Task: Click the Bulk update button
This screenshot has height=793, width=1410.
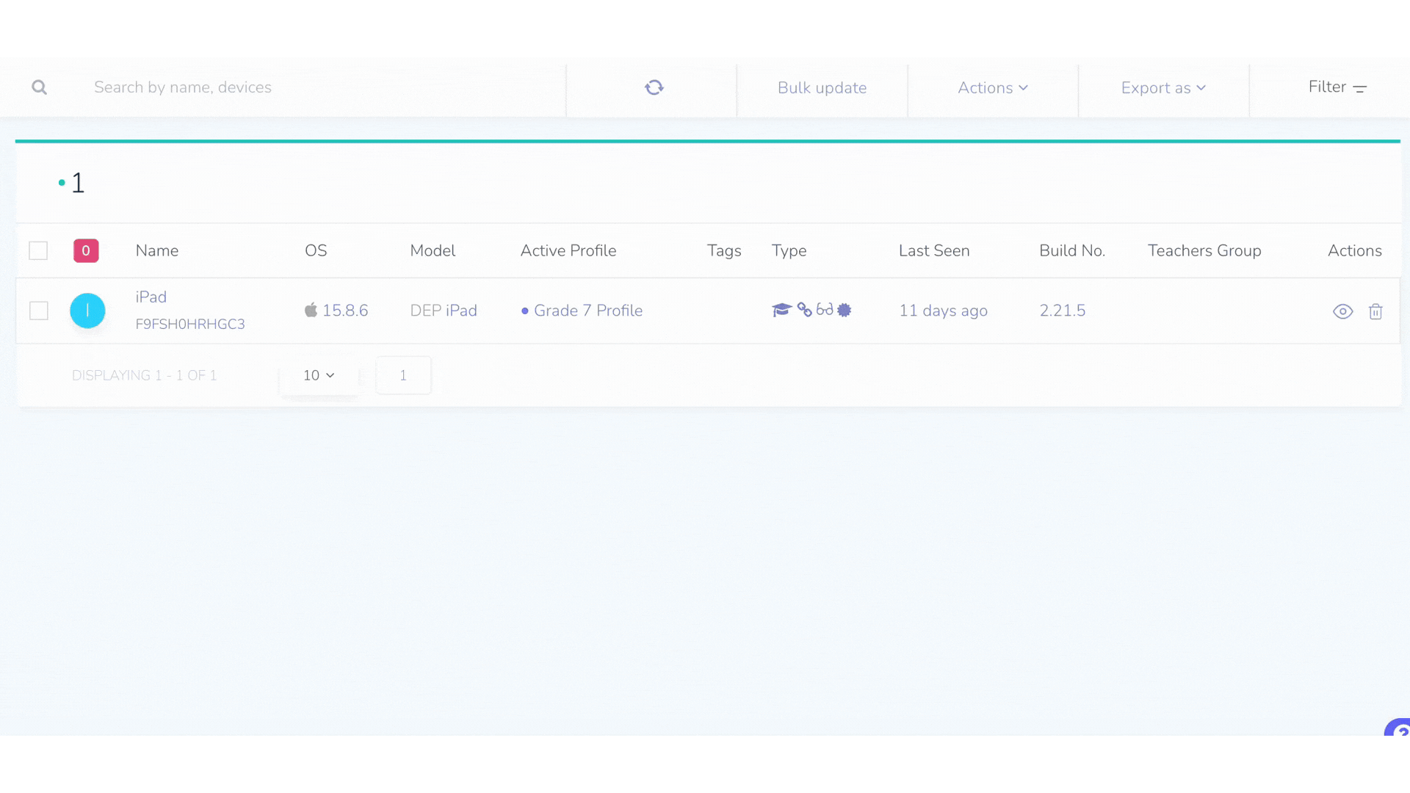Action: (822, 88)
